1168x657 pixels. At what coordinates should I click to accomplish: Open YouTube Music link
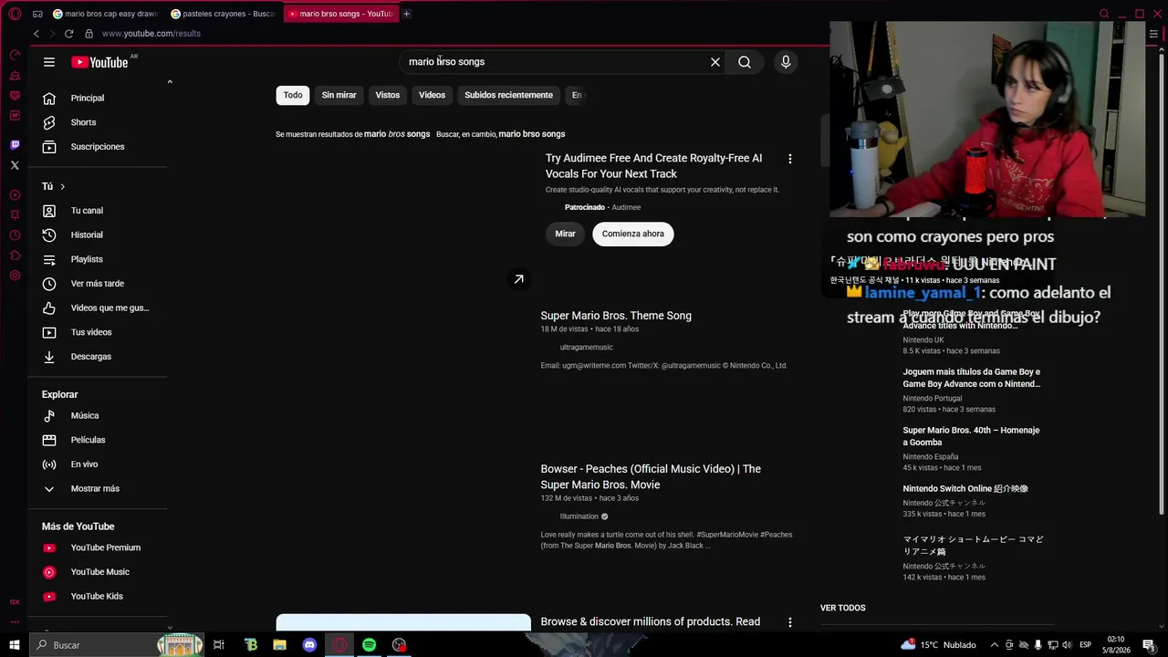[98, 572]
